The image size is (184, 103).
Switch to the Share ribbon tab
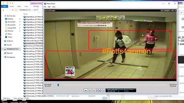click(19, 6)
